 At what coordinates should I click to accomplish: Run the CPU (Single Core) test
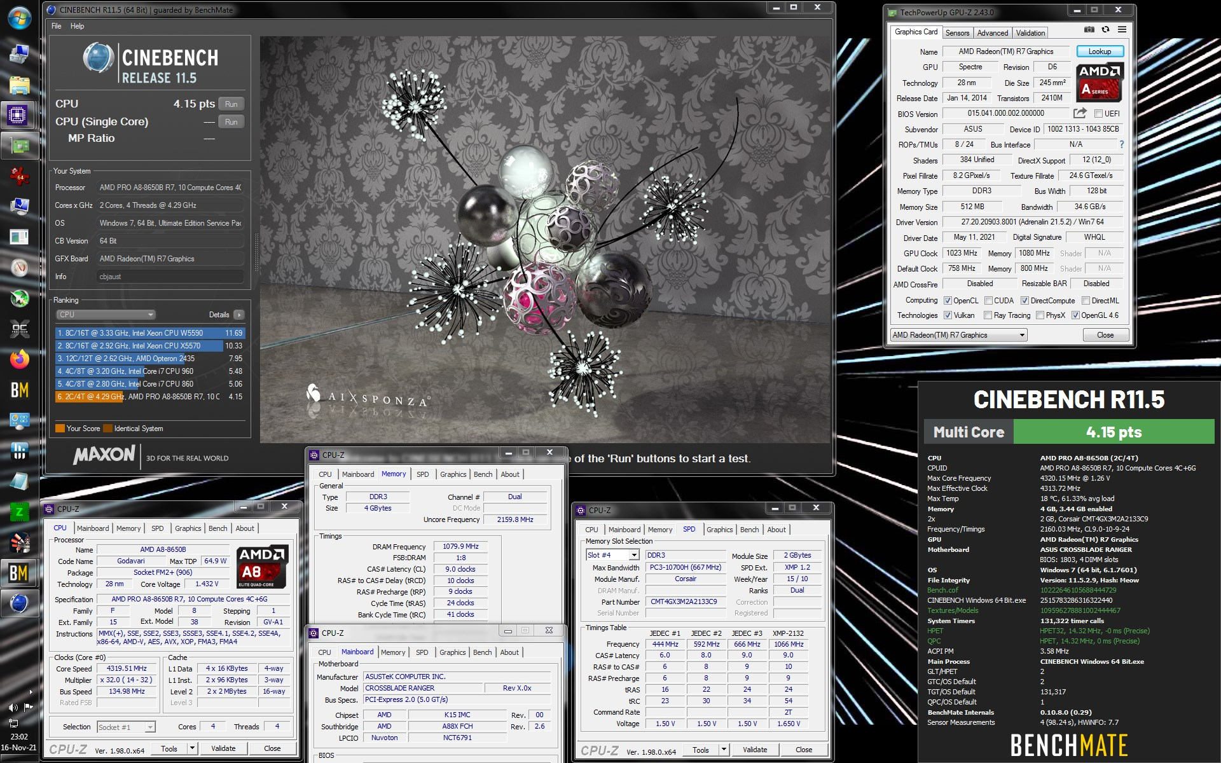point(231,122)
